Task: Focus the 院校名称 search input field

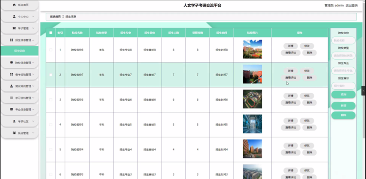Action: (x=343, y=40)
